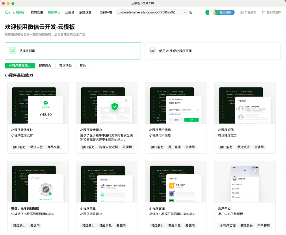Screen dimensions: 286x235
Task: Click the 云模板 cloud logo icon
Action: [7, 12]
